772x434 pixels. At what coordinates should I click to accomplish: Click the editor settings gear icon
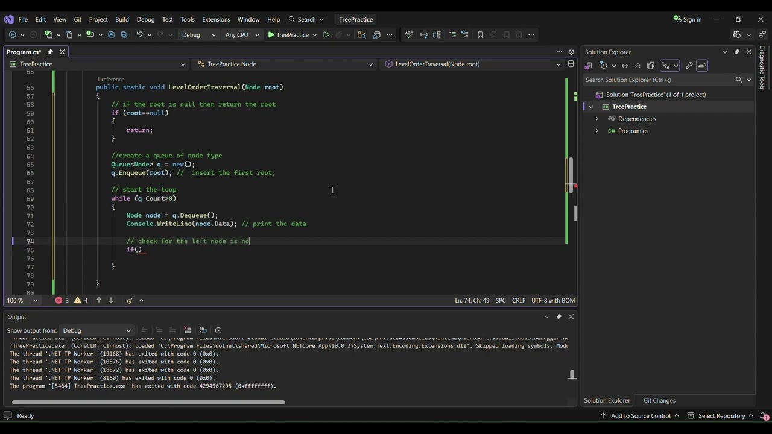coord(571,52)
